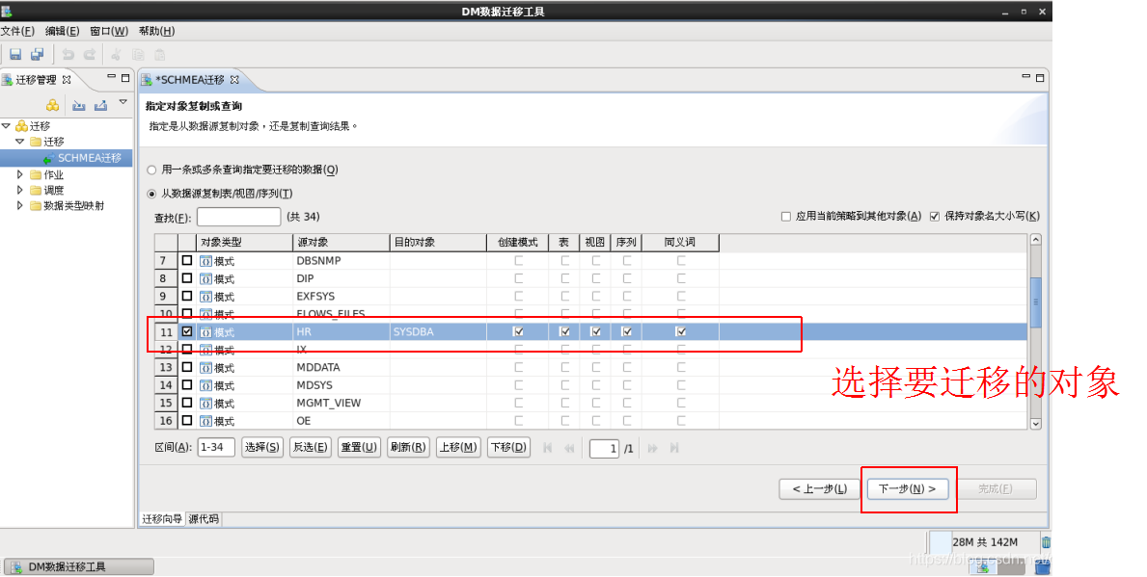Close the *SCHMEA迁移 editor tab
Viewport: 1147px width, 577px height.
234,80
